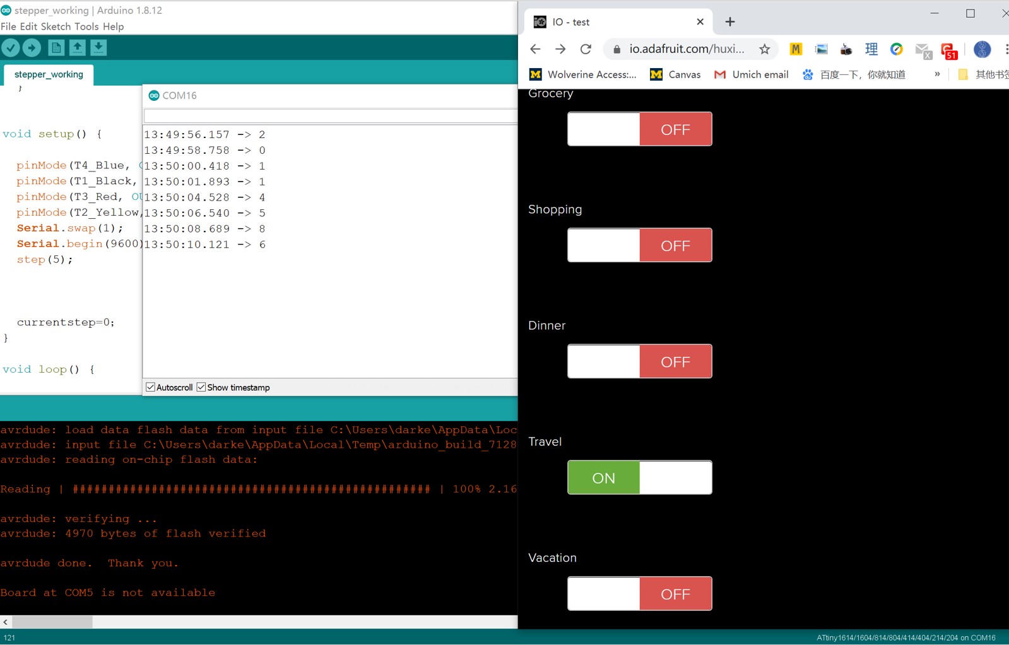1009x645 pixels.
Task: Click the 'Board at COM5 is not available' message
Action: (x=108, y=593)
